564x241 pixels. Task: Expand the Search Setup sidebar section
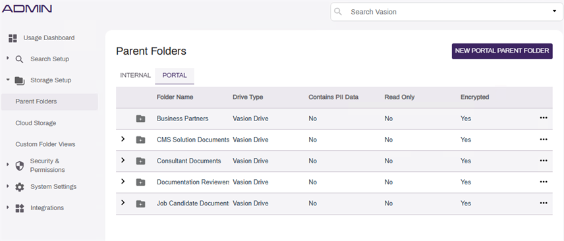click(x=8, y=58)
